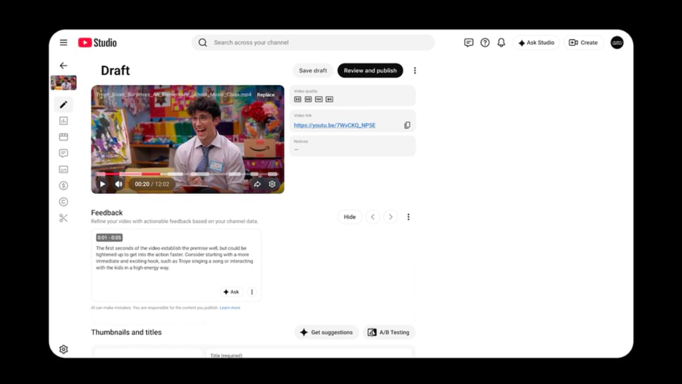Open the three-dot menu on the feedback card

252,292
